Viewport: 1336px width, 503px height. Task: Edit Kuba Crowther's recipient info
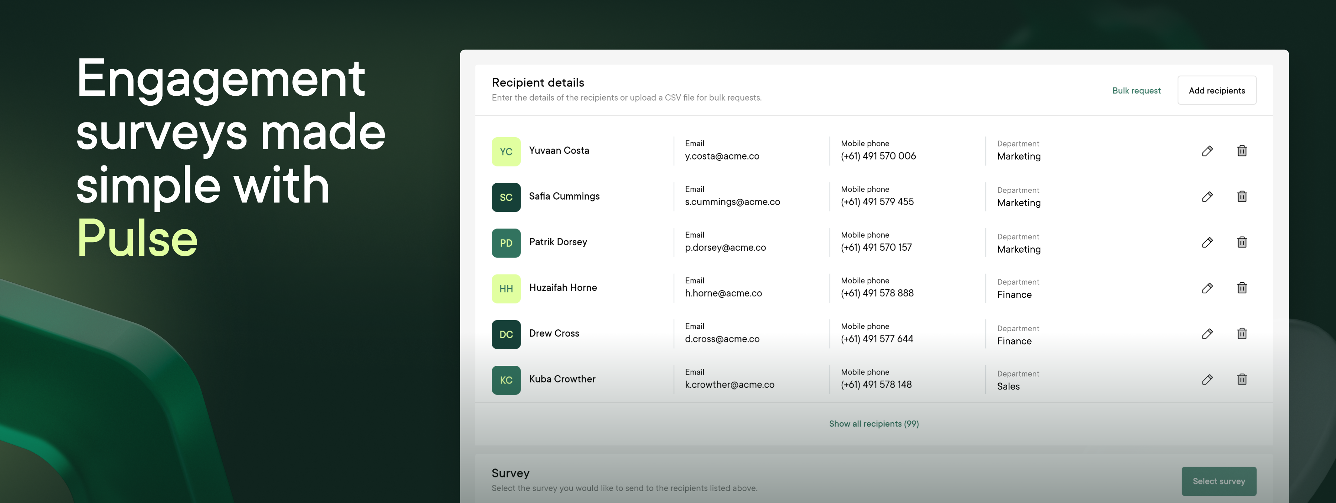pos(1207,379)
